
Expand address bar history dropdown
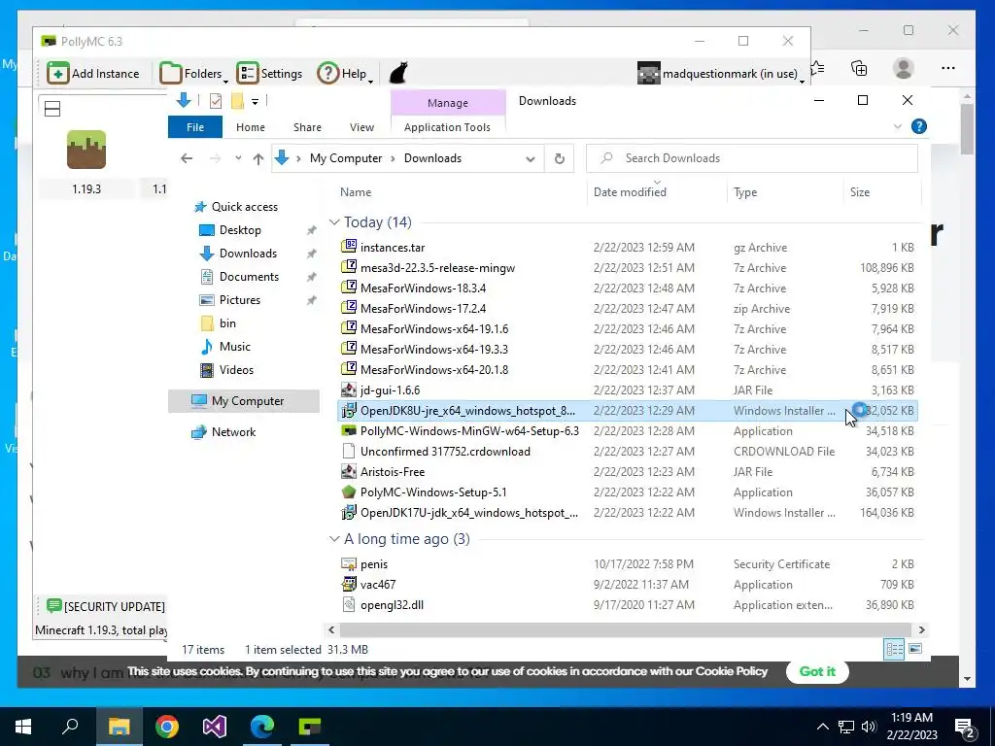point(531,158)
